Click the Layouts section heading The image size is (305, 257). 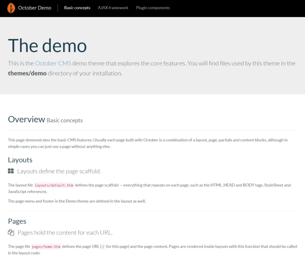pos(20,160)
